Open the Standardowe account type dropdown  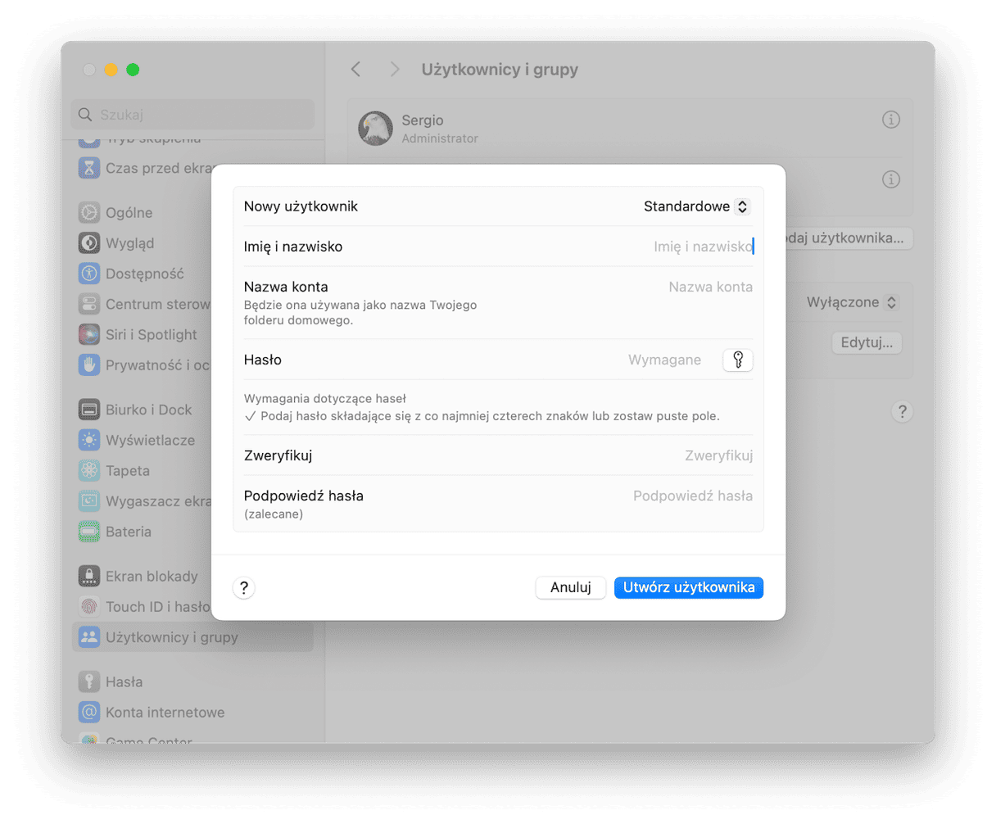[696, 206]
